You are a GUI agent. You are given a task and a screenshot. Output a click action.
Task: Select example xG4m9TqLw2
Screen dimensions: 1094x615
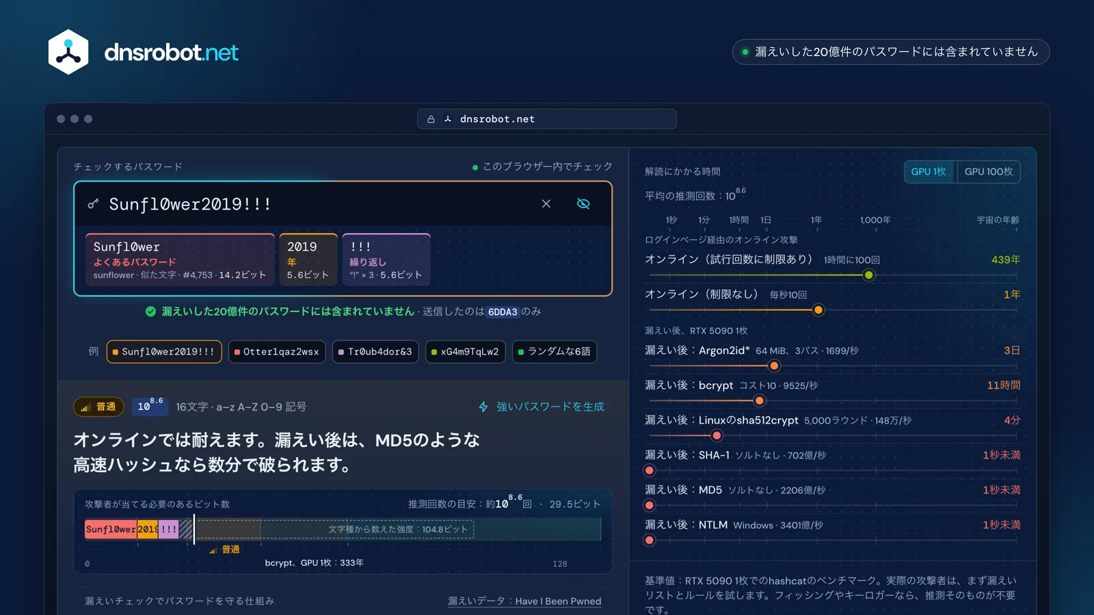pyautogui.click(x=465, y=352)
